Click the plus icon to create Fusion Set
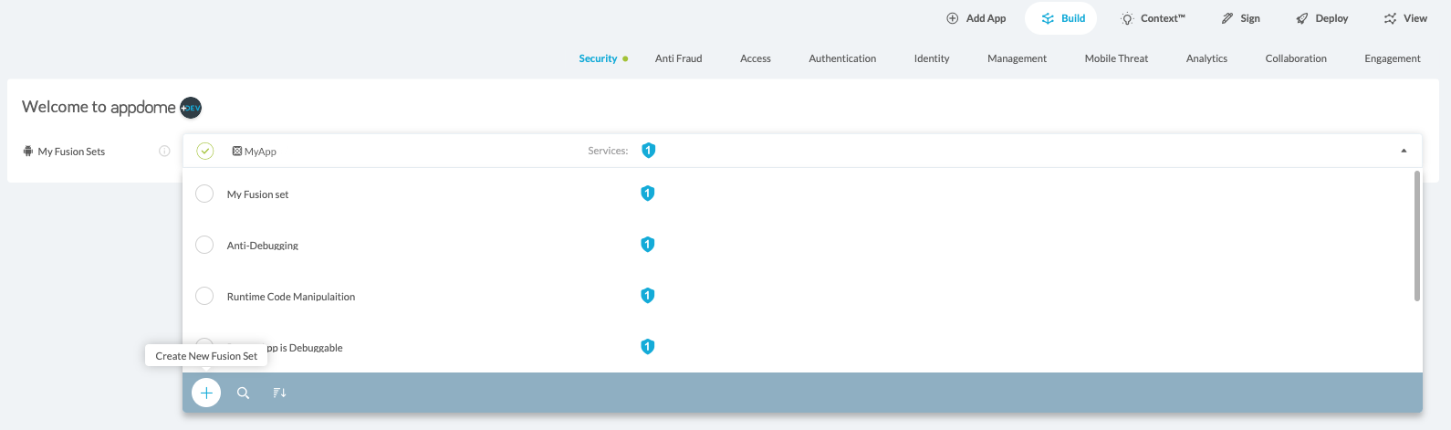1451x430 pixels. pos(206,393)
